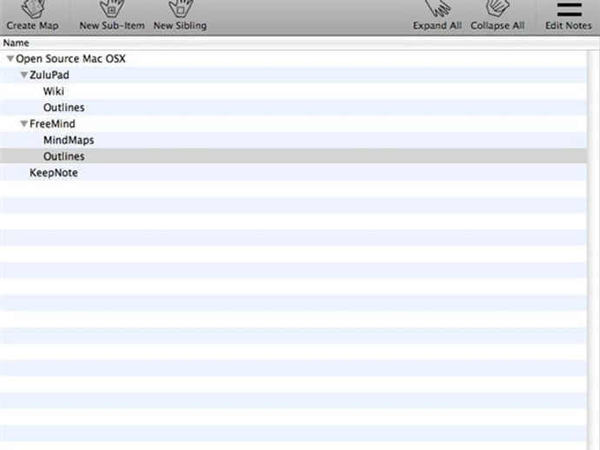The width and height of the screenshot is (600, 450).
Task: Collapse All outline items
Action: tap(497, 16)
